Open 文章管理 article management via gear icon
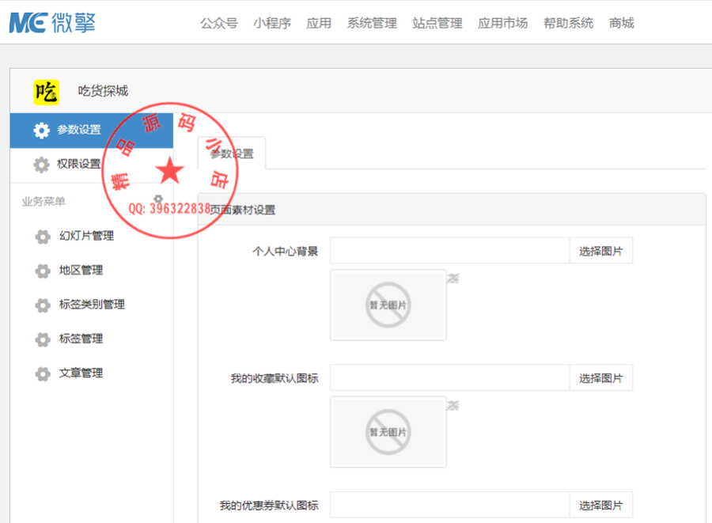Image resolution: width=712 pixels, height=523 pixels. point(43,373)
